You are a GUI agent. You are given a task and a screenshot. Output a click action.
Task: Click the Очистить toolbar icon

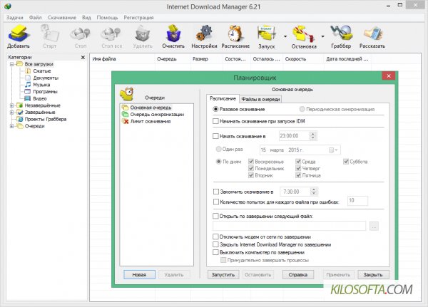point(173,33)
